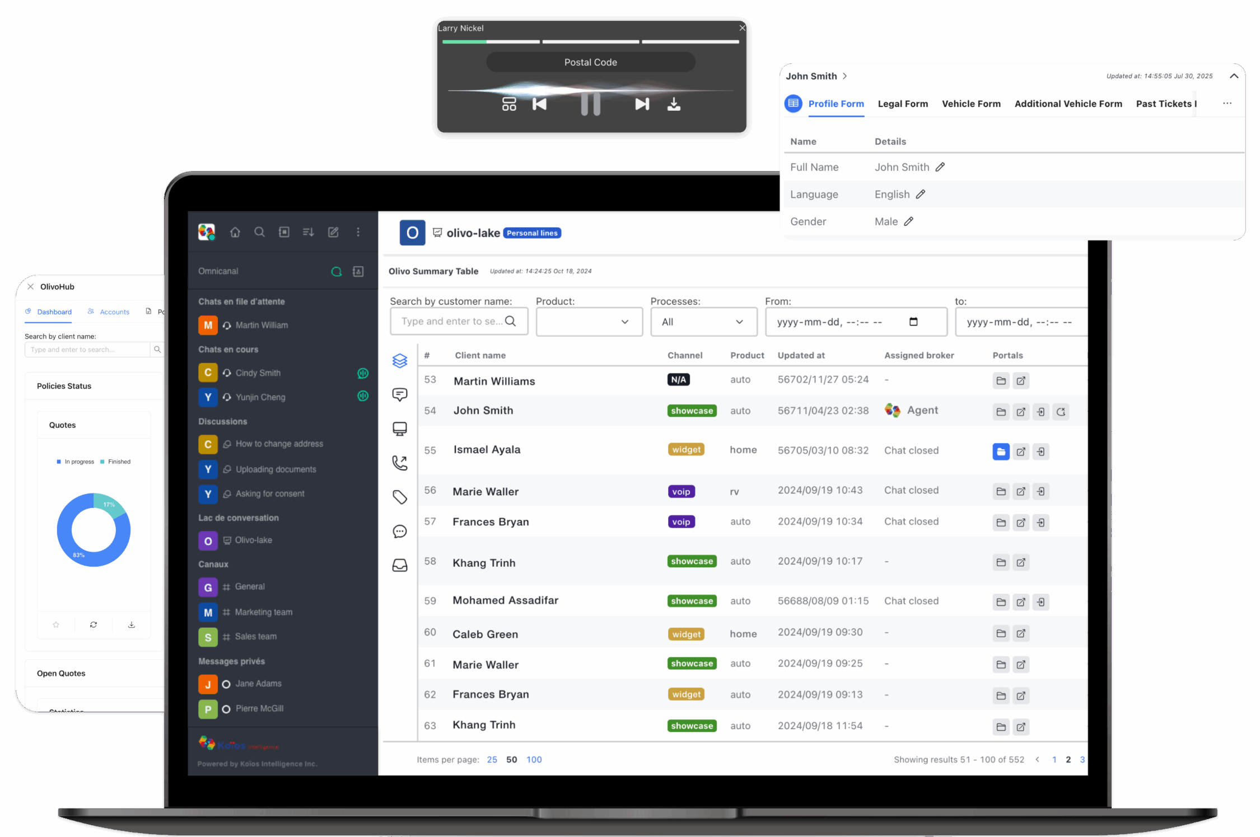Open the Accounts tab in OlivoHub
This screenshot has width=1260, height=837.
click(114, 312)
